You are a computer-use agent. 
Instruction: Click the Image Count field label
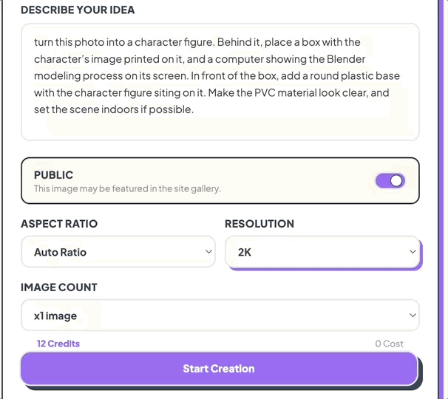pos(59,287)
